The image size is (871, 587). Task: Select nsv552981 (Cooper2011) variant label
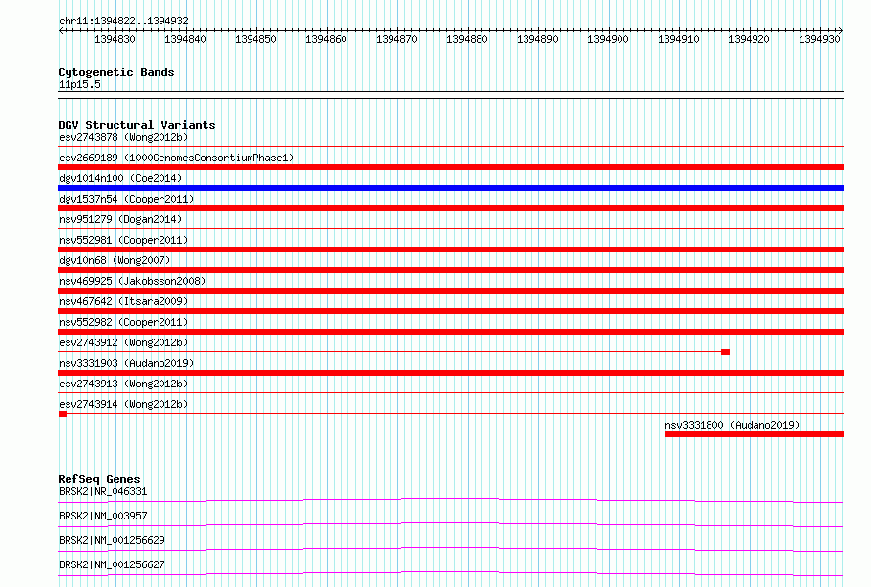pos(123,240)
